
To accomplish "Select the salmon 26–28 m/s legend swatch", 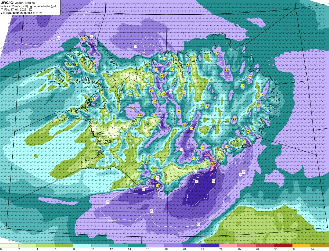I will pyautogui.click(x=246, y=245).
